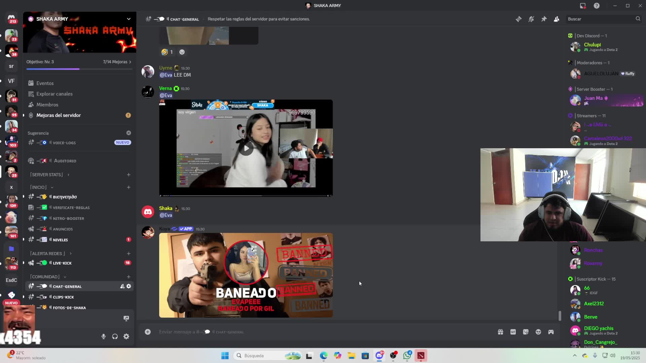This screenshot has height=363, width=646.
Task: Click the server boost progress bar
Action: (x=79, y=69)
